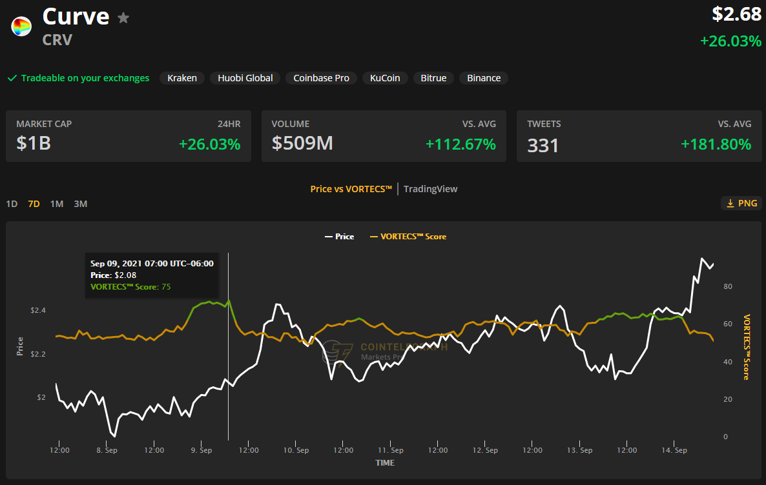Switch chart range to 1M

(x=57, y=204)
